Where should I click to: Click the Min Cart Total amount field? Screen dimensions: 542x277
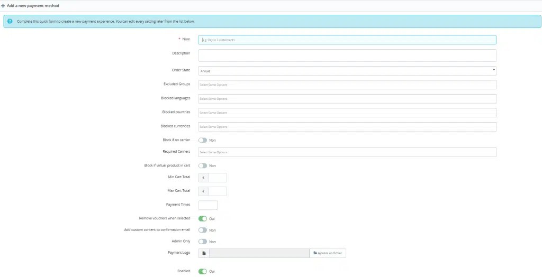pyautogui.click(x=218, y=178)
